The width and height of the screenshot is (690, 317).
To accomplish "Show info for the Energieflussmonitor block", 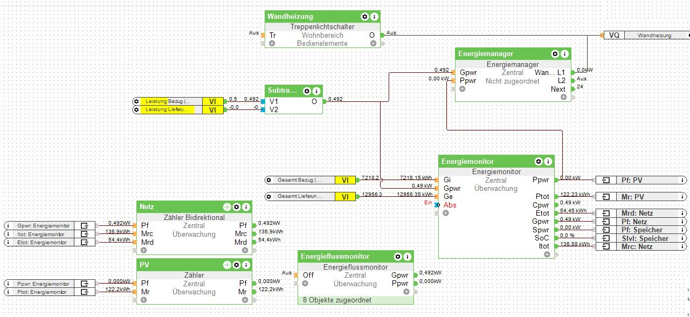I will click(x=407, y=257).
